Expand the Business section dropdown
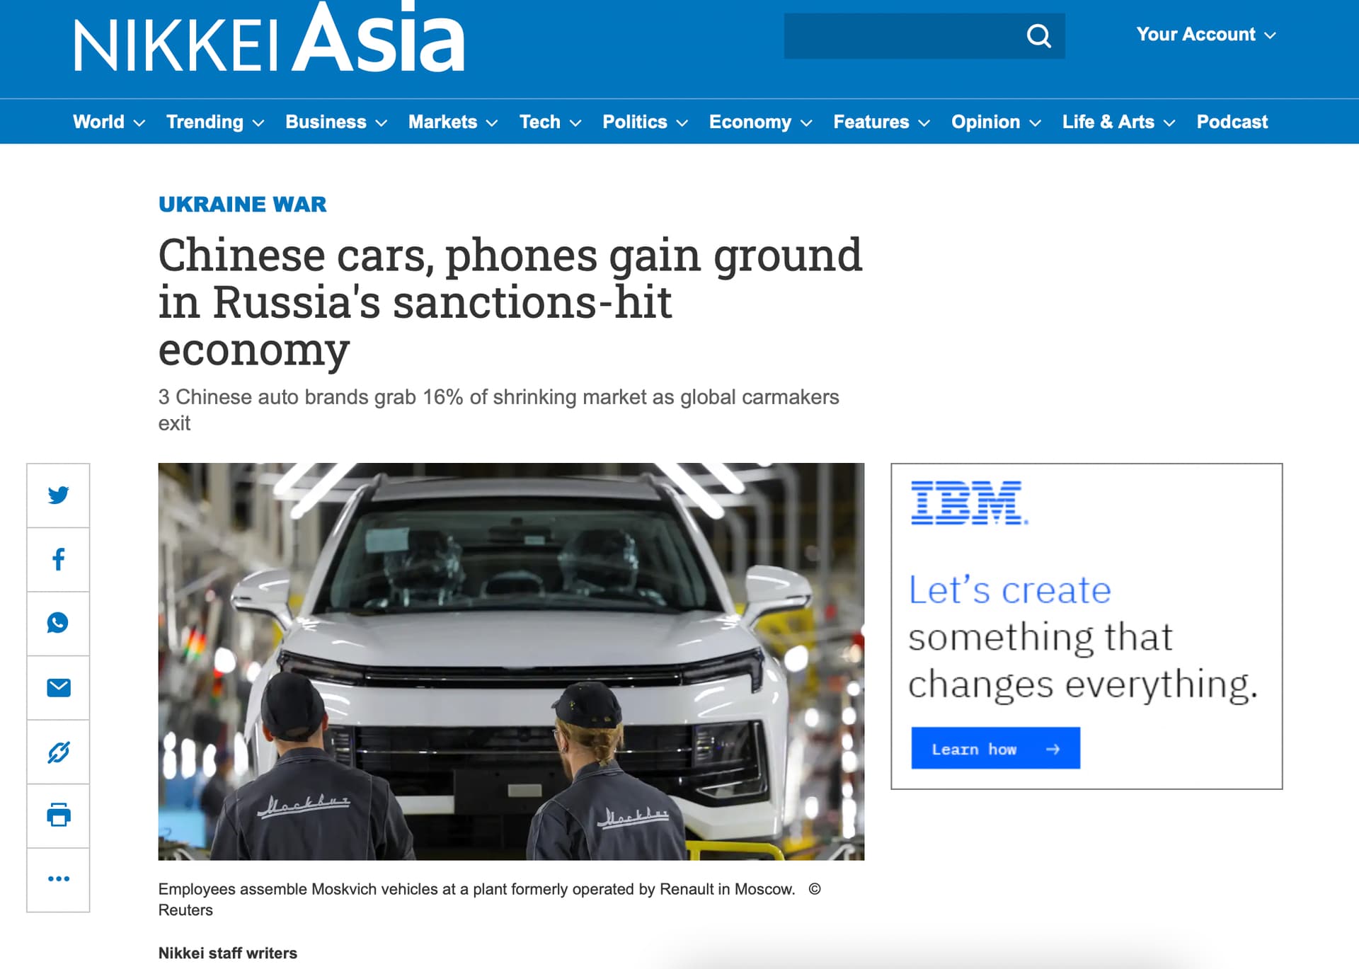The height and width of the screenshot is (969, 1359). coord(336,122)
